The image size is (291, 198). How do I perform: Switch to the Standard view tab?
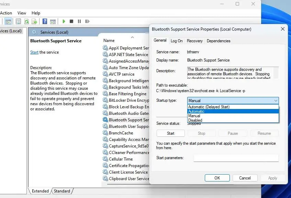click(62, 191)
